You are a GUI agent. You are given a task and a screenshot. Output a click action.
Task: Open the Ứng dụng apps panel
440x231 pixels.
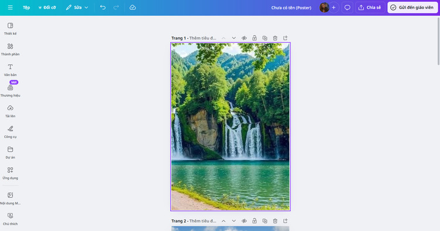pyautogui.click(x=11, y=174)
